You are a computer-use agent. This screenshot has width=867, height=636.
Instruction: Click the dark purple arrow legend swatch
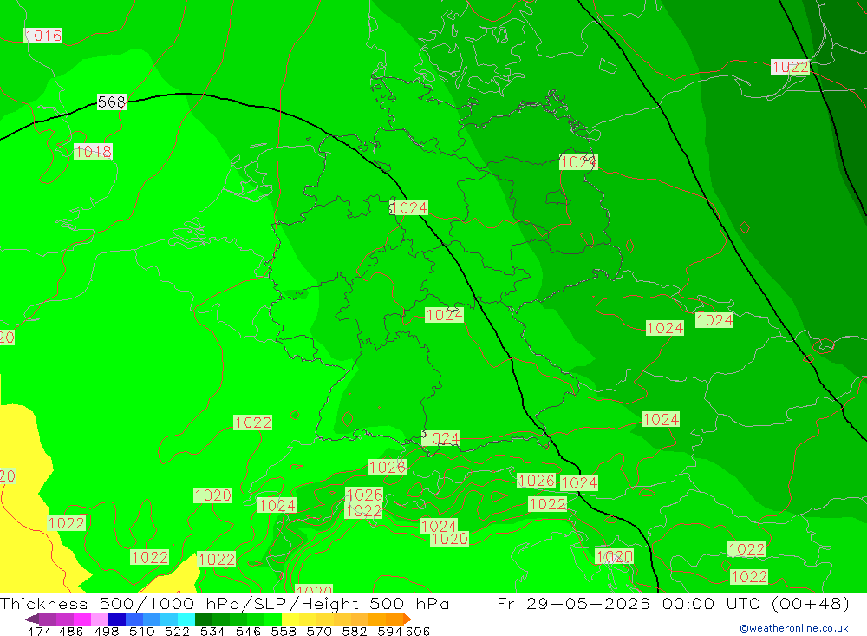point(31,619)
